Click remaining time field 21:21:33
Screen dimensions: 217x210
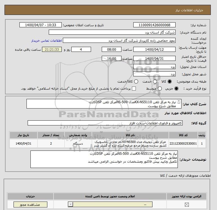pos(52,49)
